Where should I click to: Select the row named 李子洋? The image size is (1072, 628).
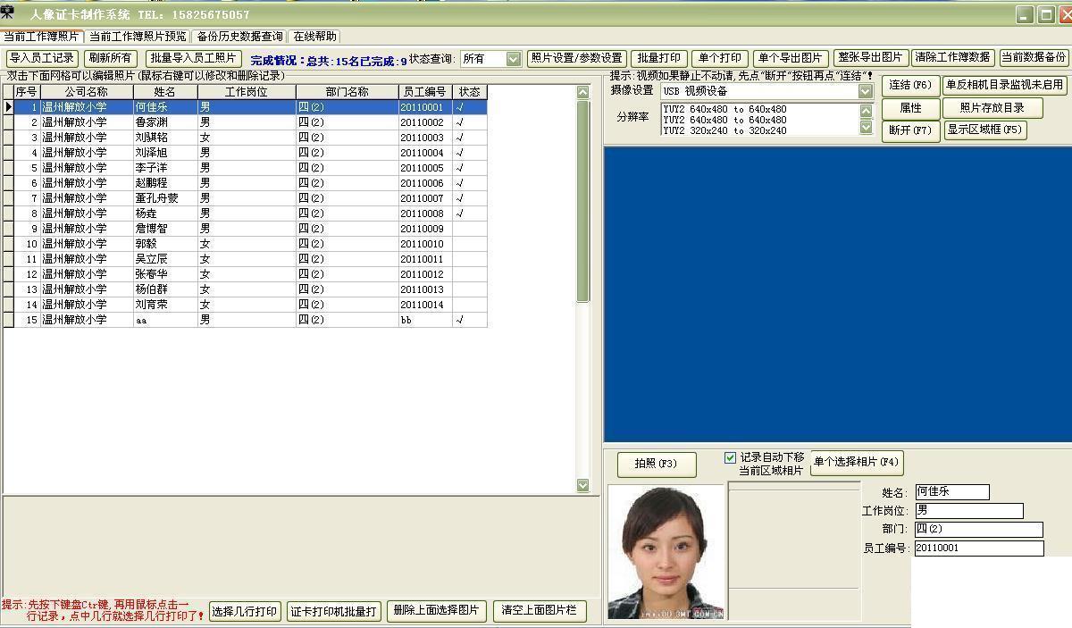(246, 168)
